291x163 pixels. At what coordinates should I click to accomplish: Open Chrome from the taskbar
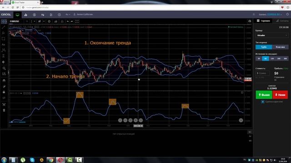[51, 160]
